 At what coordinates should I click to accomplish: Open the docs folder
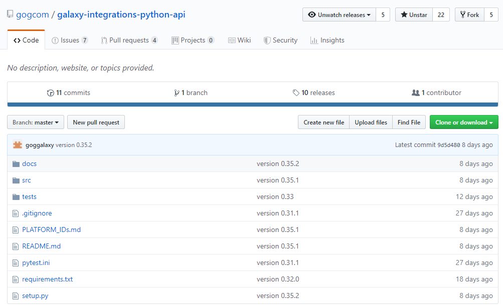pyautogui.click(x=29, y=164)
